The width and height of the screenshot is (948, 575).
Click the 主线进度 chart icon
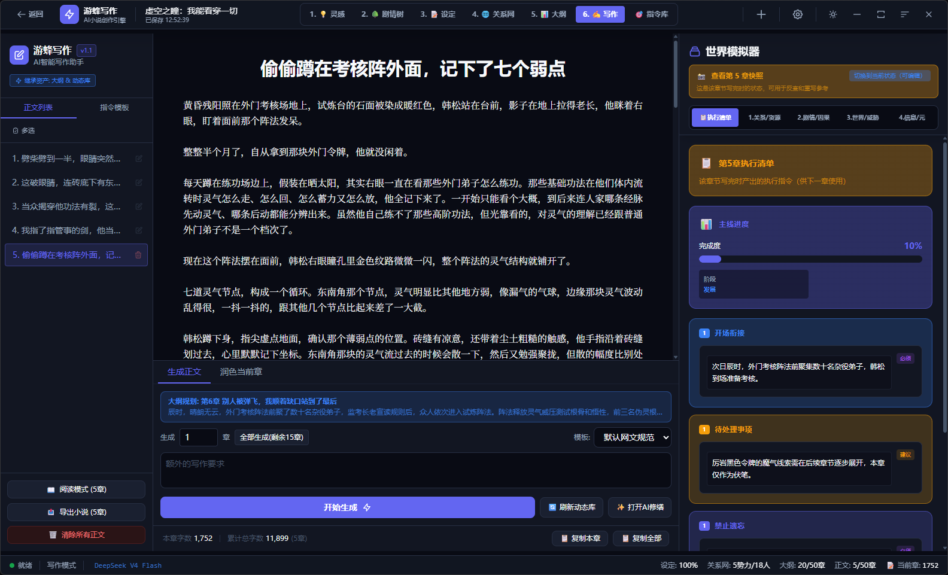[706, 224]
